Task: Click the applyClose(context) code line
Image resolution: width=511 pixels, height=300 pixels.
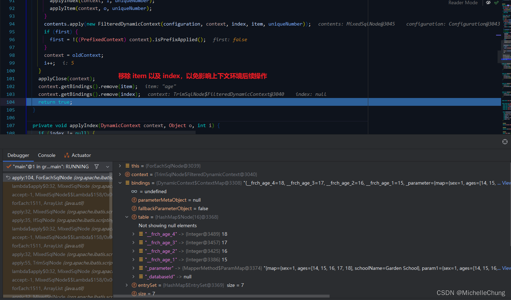Action: click(x=67, y=78)
